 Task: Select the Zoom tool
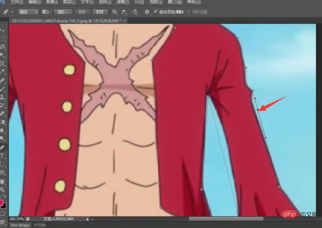coord(2,189)
